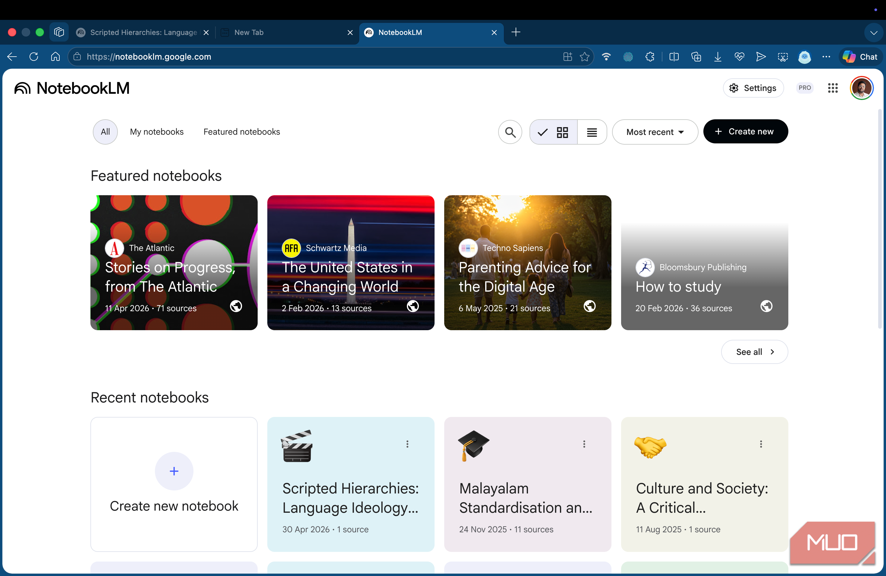Viewport: 886px width, 576px height.
Task: Go to the browser home page
Action: point(55,57)
